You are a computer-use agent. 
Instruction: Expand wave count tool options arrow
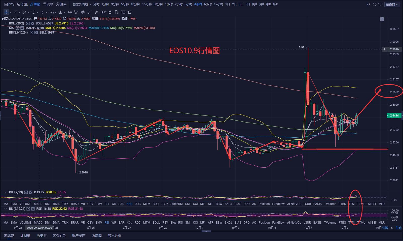pos(55,12)
